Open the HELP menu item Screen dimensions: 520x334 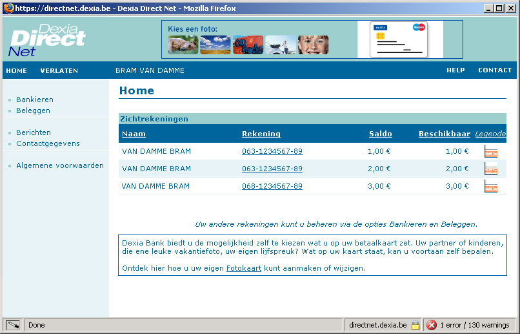(x=455, y=70)
